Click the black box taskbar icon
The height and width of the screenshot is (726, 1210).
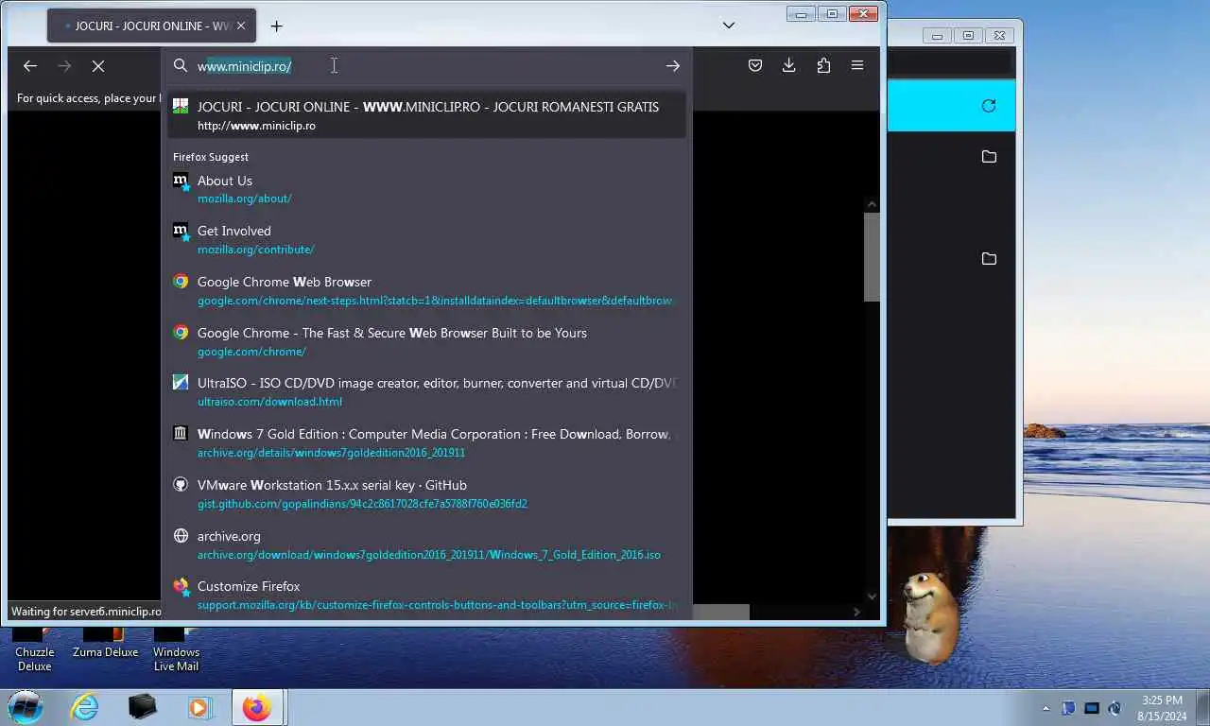click(143, 707)
